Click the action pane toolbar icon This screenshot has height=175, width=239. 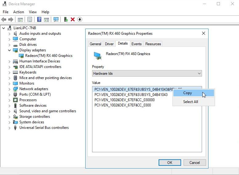[x=47, y=19]
